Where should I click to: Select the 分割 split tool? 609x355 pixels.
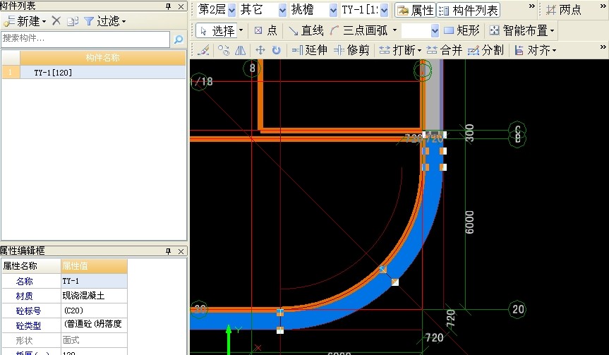tap(486, 50)
